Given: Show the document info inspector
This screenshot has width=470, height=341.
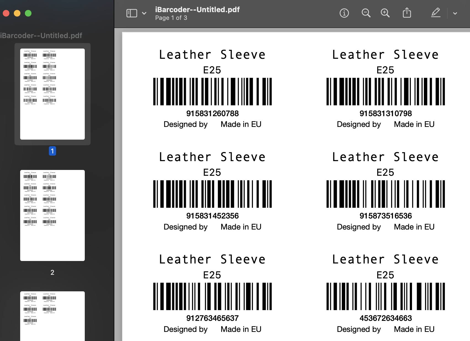Looking at the screenshot, I should (x=344, y=13).
